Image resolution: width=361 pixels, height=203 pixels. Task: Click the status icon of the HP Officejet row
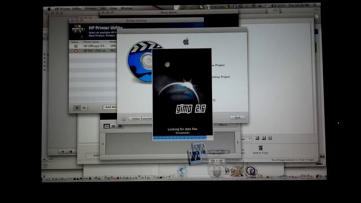76,46
